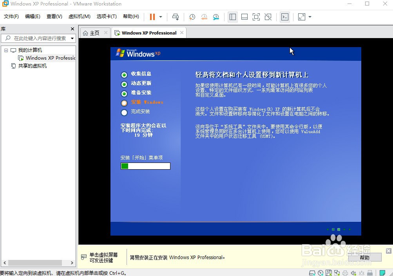Toggle the thumbnail bar view
Viewport: 393px width, 276px height.
[x=244, y=17]
